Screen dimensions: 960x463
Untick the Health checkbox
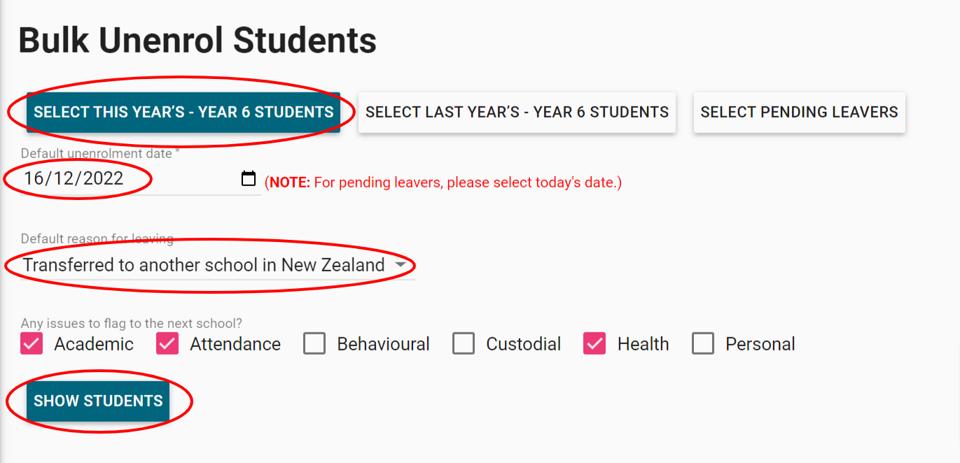(x=594, y=344)
